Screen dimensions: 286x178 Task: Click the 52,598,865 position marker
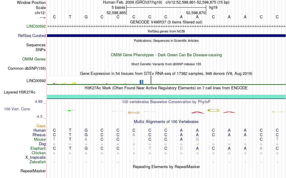click(117, 13)
